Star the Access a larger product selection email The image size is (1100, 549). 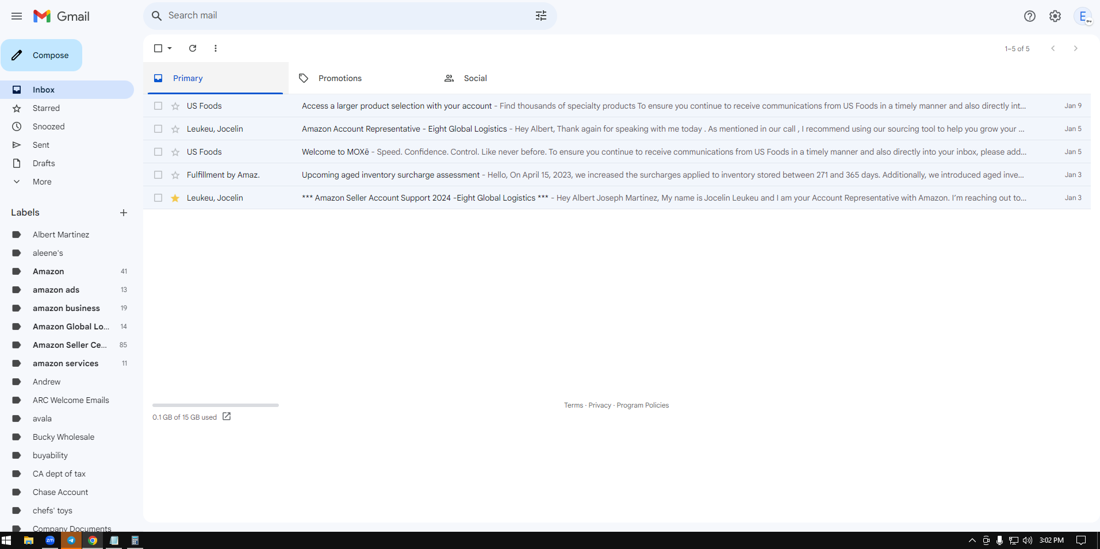[175, 106]
